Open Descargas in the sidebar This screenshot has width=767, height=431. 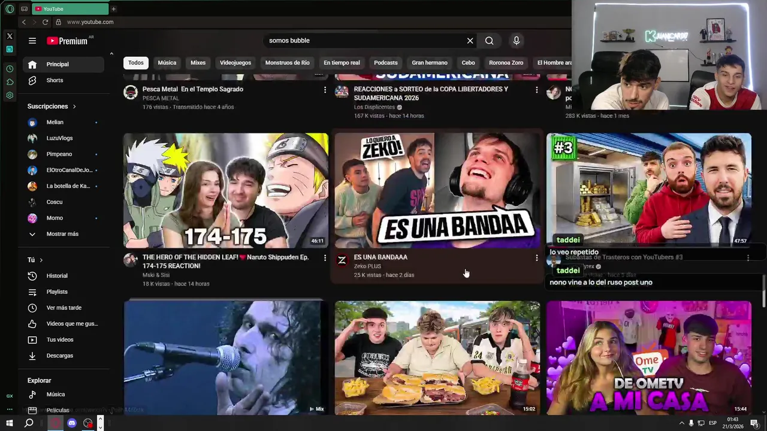(64, 356)
